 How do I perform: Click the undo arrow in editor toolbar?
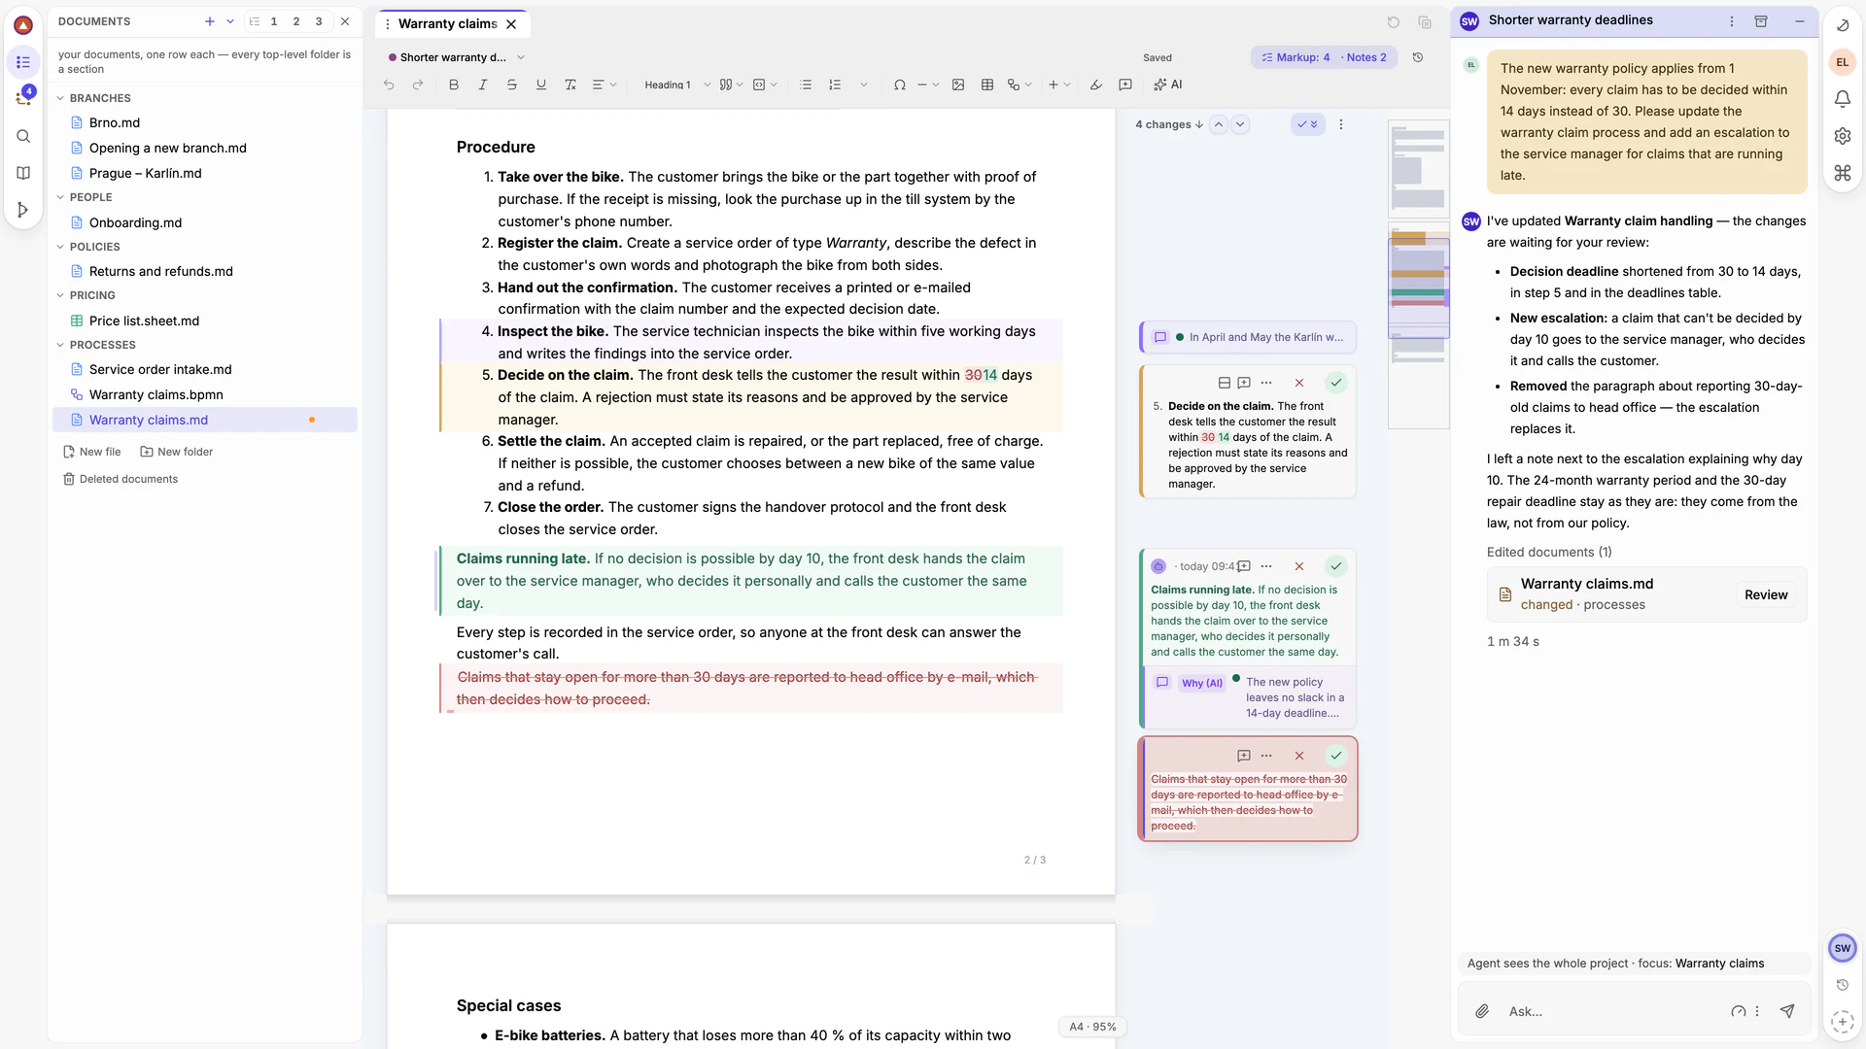(389, 85)
